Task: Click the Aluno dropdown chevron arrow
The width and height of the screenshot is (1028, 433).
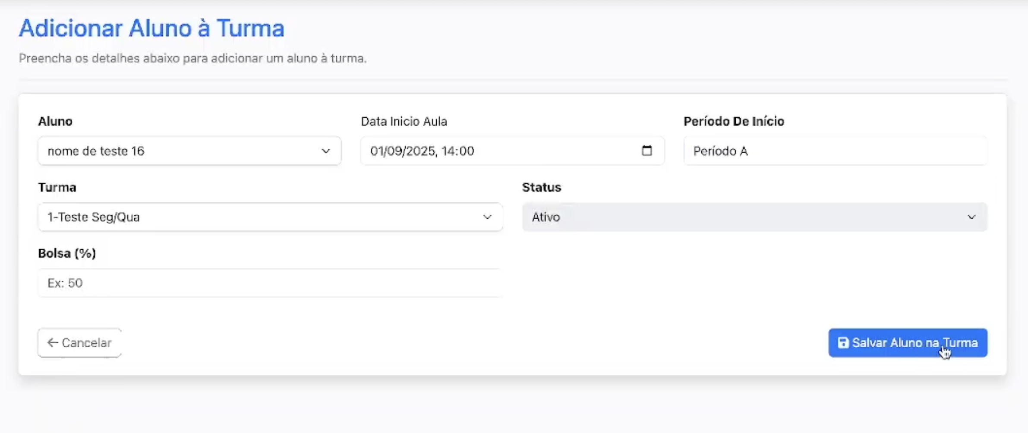Action: click(x=326, y=151)
